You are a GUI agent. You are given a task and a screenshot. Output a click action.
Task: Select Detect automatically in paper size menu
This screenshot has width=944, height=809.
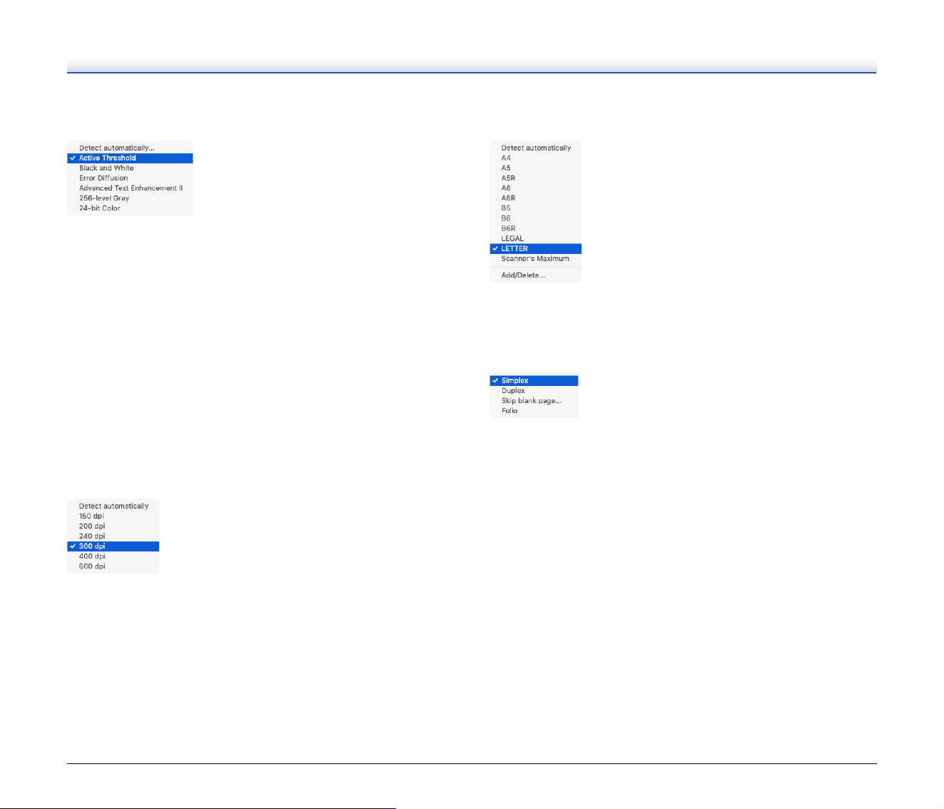536,148
